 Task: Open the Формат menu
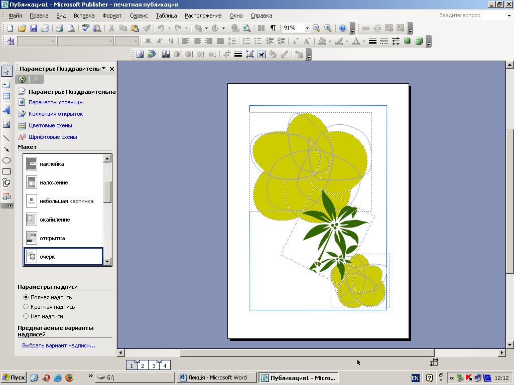point(112,16)
